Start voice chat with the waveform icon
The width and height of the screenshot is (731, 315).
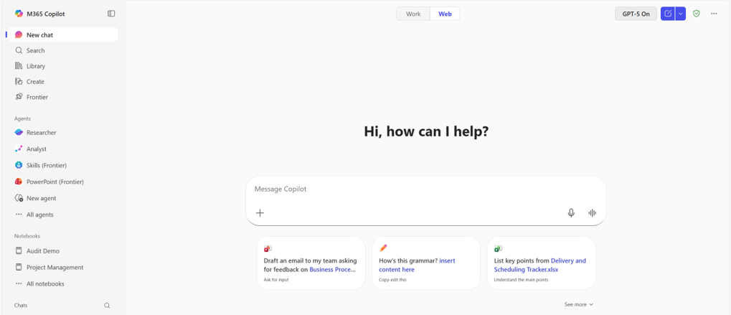(x=592, y=213)
